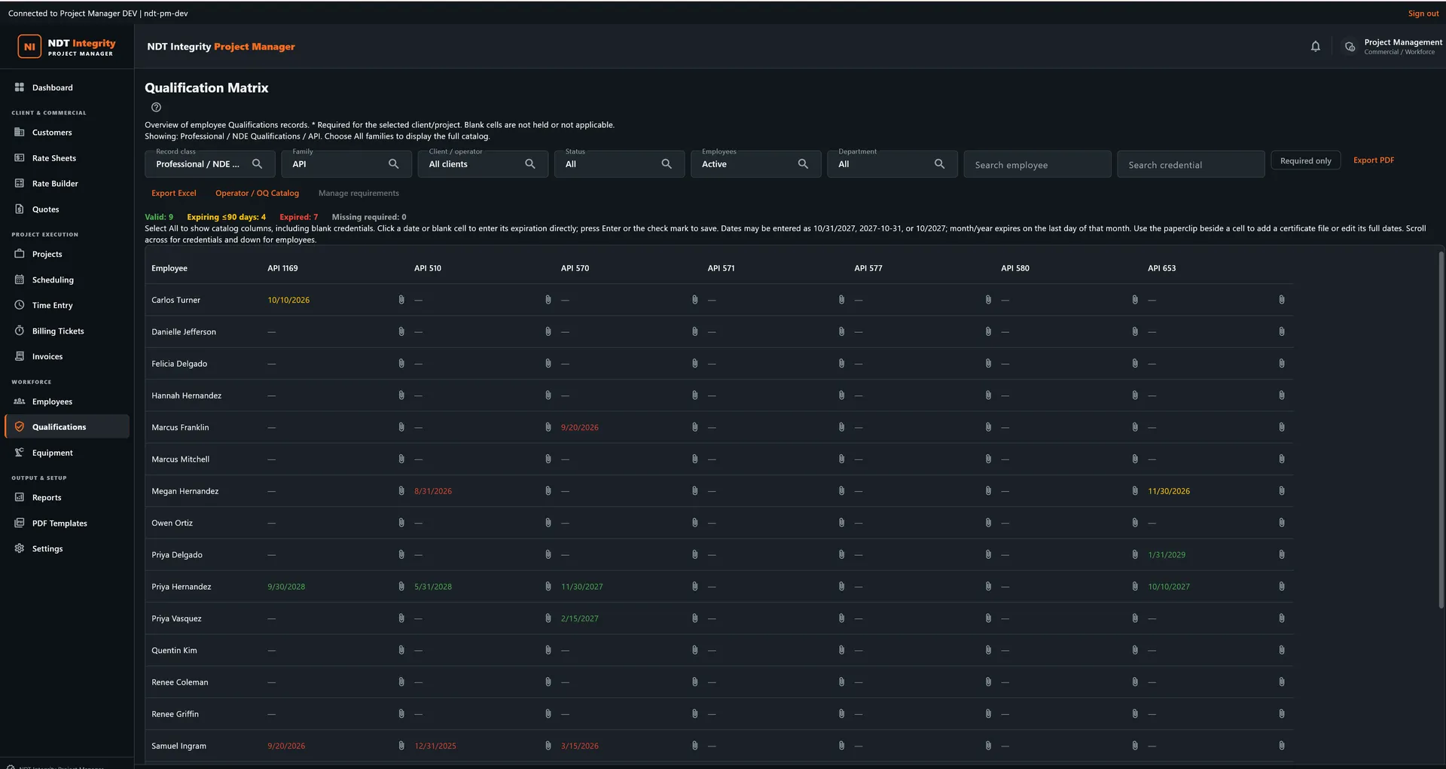The height and width of the screenshot is (769, 1446).
Task: Go to Rate Sheets page
Action: 66,158
